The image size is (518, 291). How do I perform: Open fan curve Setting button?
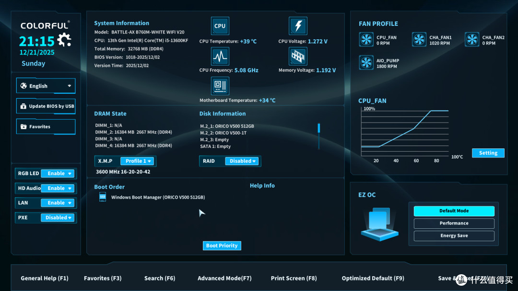coord(488,153)
